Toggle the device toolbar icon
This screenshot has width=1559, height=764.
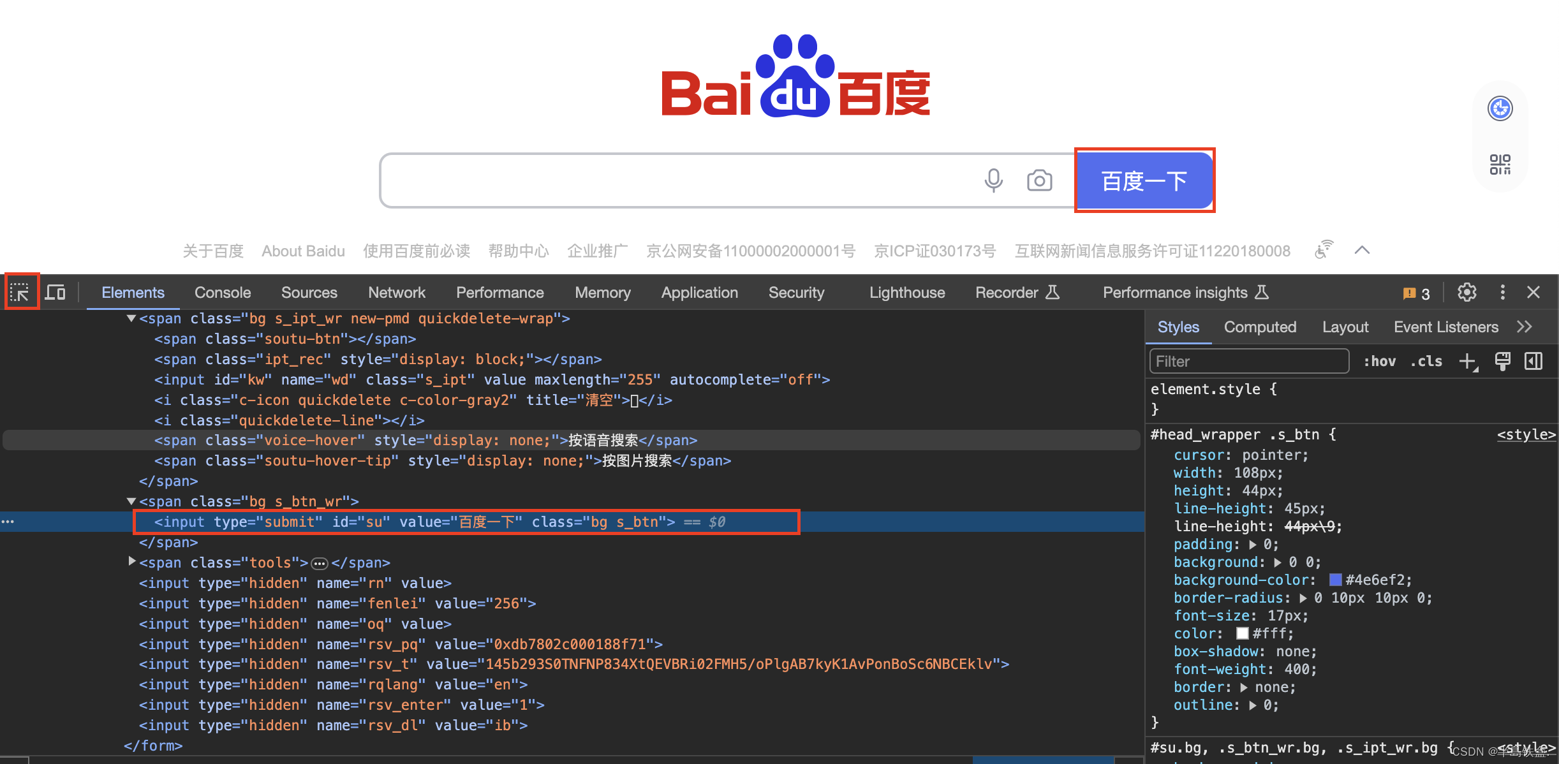coord(55,293)
